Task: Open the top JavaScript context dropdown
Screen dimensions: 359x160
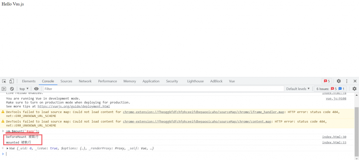Action: (x=24, y=89)
